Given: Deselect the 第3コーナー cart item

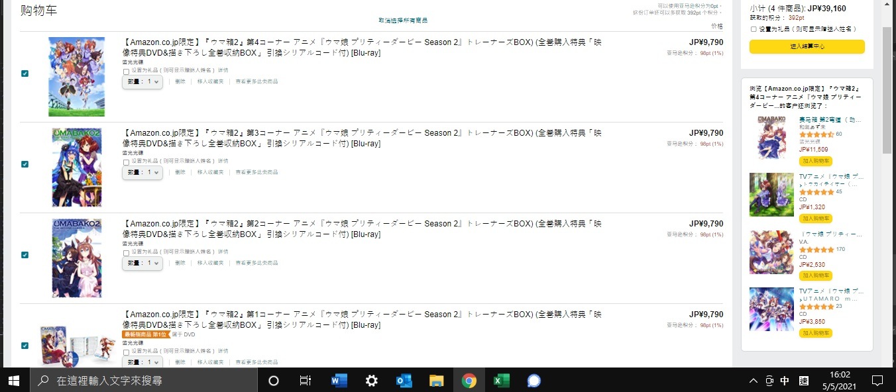Looking at the screenshot, I should coord(25,164).
